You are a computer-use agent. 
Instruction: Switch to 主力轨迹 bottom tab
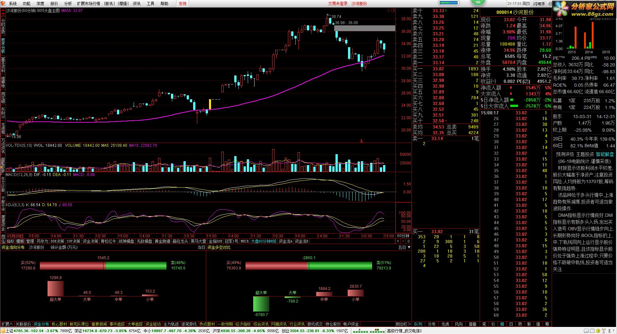[x=171, y=324]
